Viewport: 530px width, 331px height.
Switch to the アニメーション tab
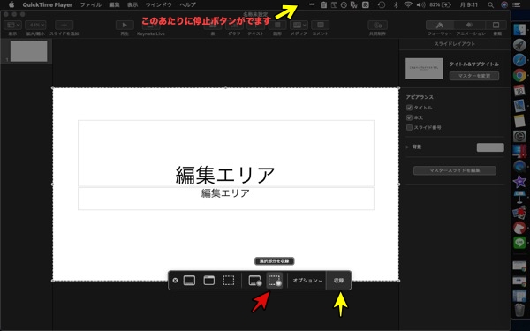pos(470,25)
